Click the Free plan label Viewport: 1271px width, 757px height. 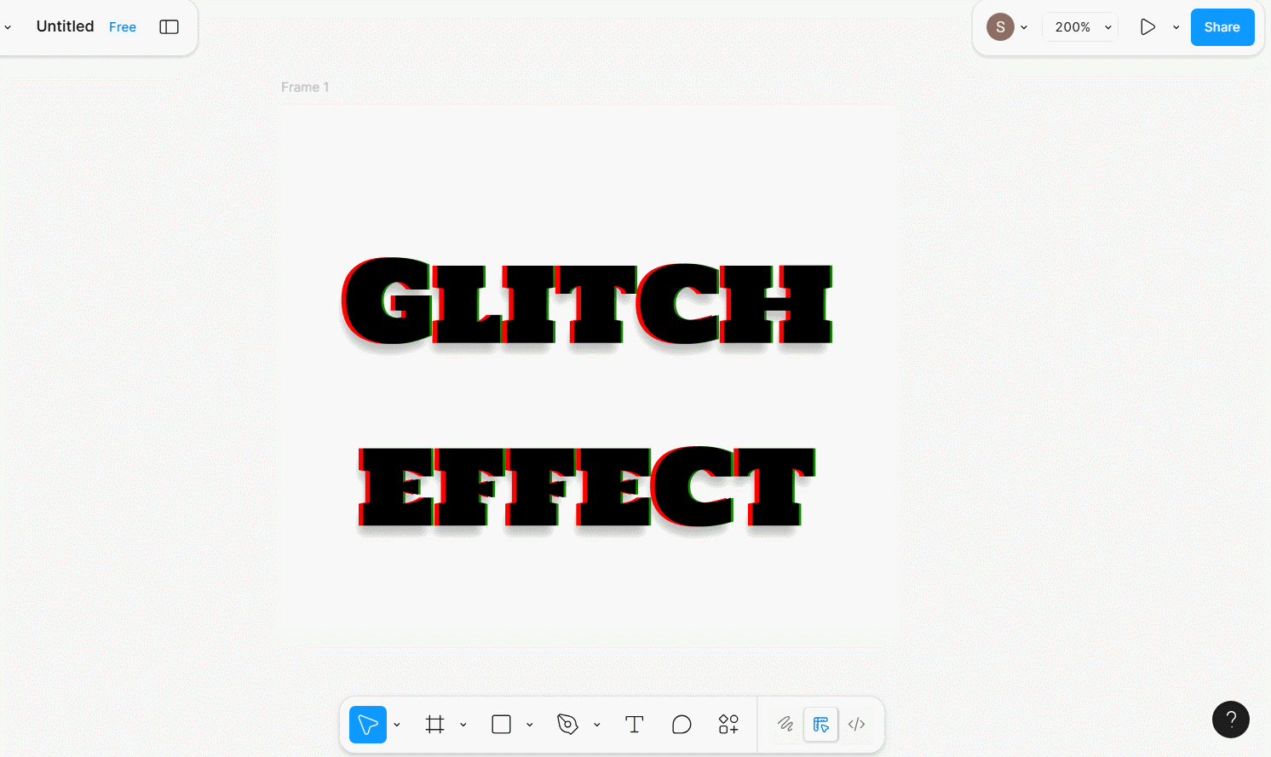pyautogui.click(x=123, y=27)
